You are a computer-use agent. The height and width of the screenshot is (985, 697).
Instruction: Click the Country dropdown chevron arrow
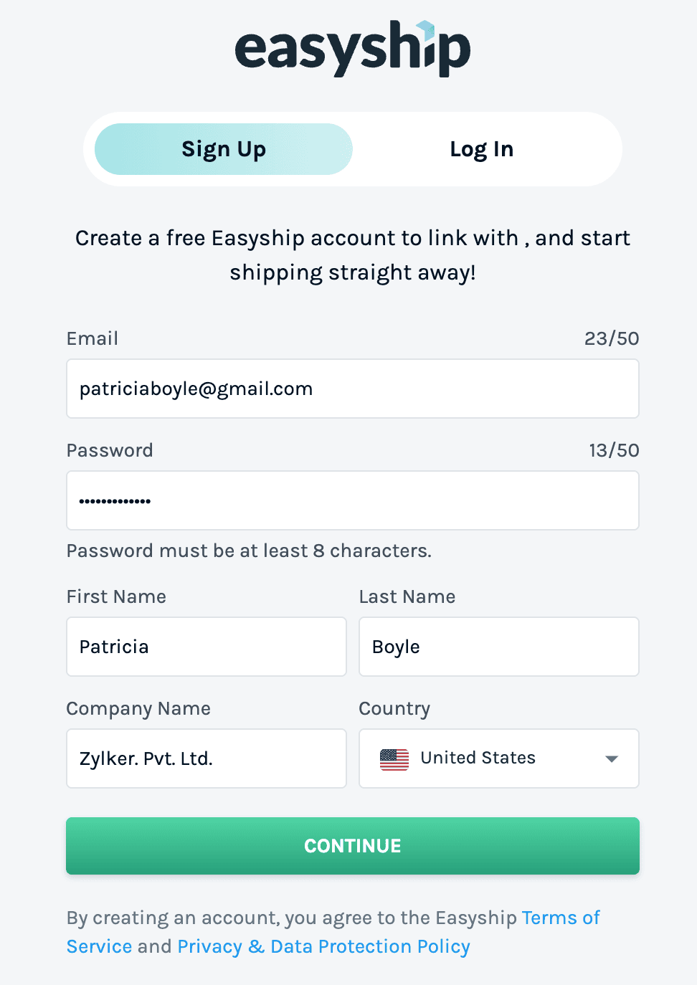pyautogui.click(x=611, y=758)
